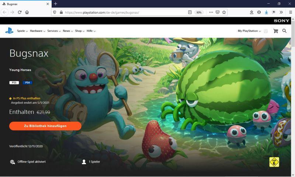Expand the Hardware dropdown menu
Viewport: 295px width, 177px height.
pyautogui.click(x=37, y=31)
